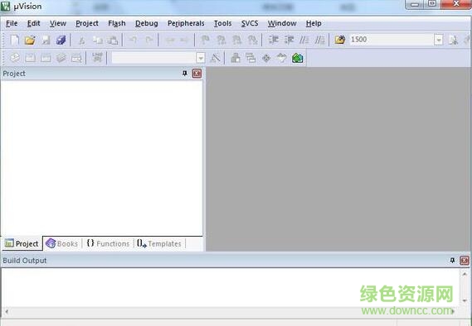Screen dimensions: 472x326
Task: Click the Paste icon in toolbar
Action: pyautogui.click(x=113, y=40)
